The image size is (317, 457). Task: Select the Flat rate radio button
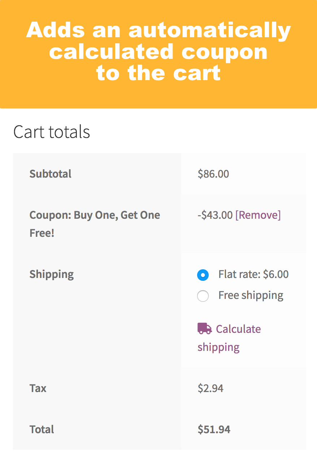(x=203, y=275)
